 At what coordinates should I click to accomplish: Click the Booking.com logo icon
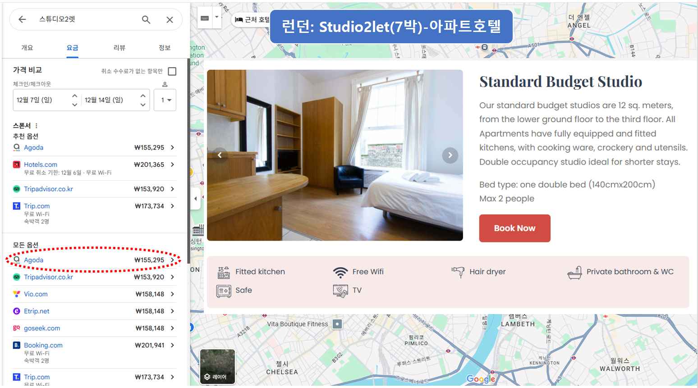coord(17,345)
